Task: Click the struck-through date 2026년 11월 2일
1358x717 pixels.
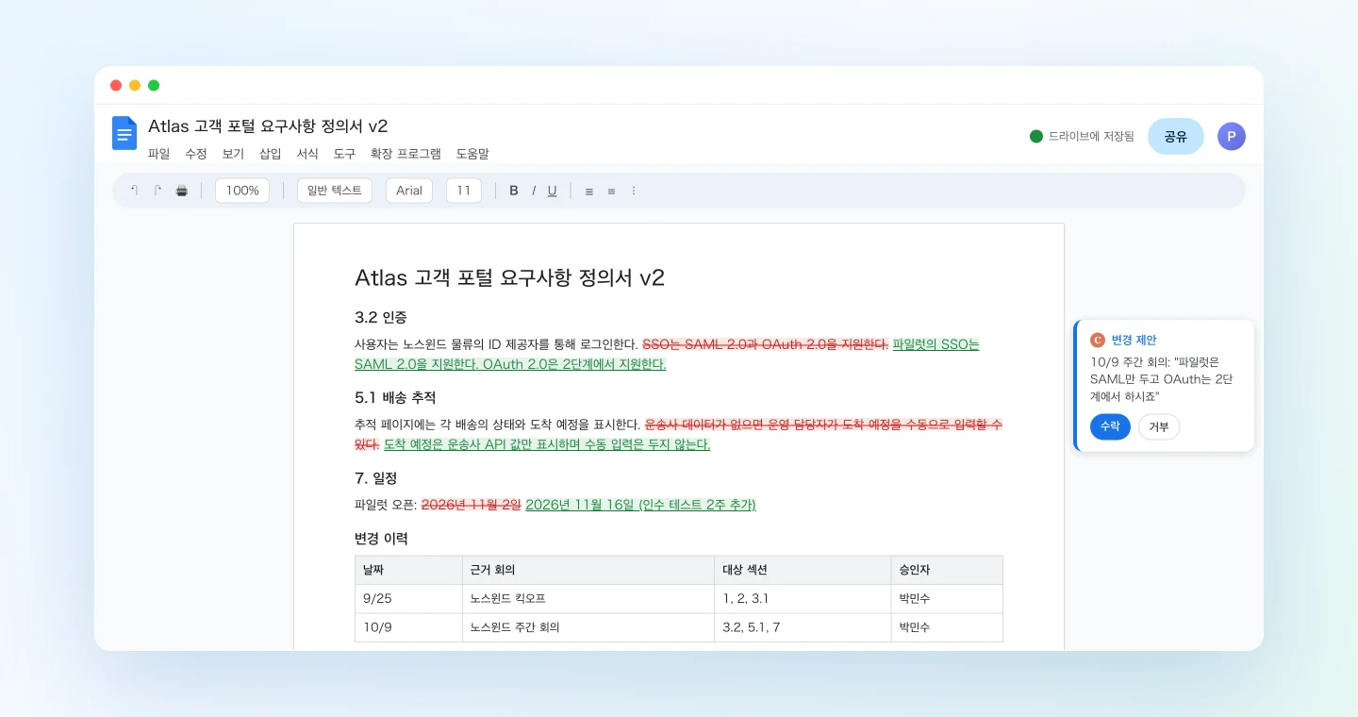Action: pyautogui.click(x=471, y=504)
